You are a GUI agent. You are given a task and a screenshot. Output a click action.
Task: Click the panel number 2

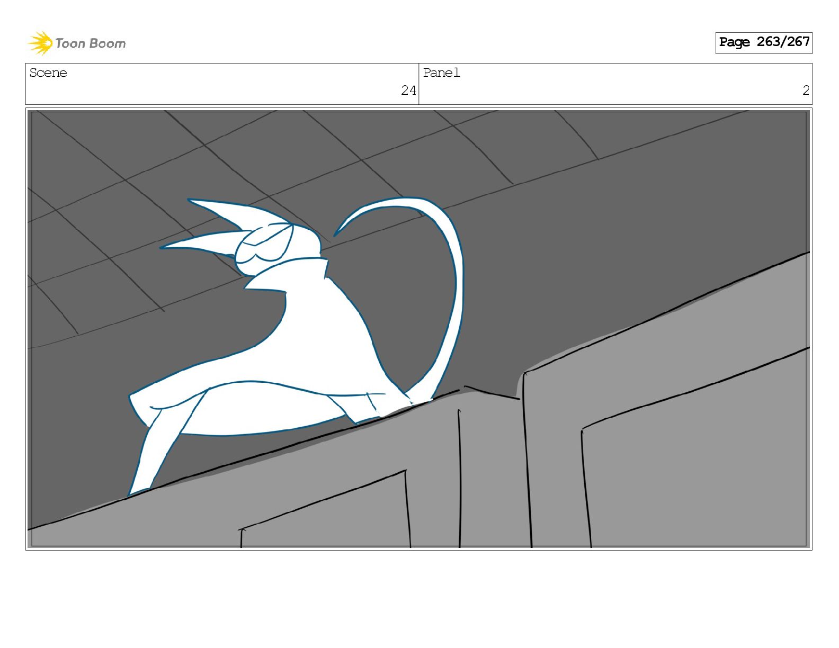tap(806, 91)
